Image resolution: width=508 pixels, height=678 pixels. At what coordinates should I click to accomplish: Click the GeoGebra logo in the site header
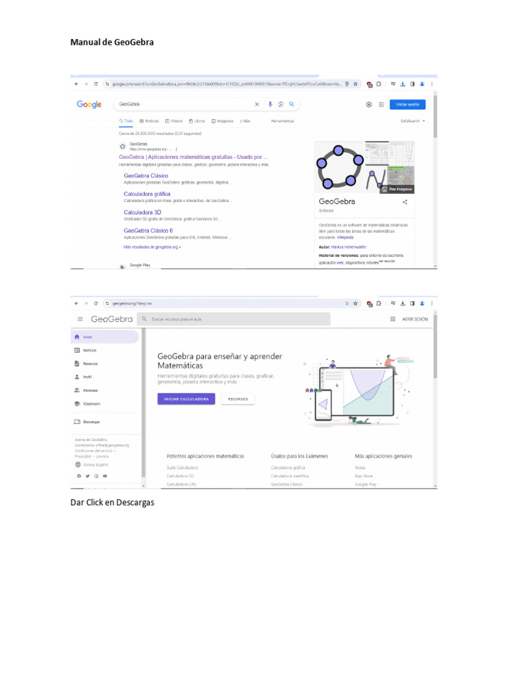tap(111, 319)
